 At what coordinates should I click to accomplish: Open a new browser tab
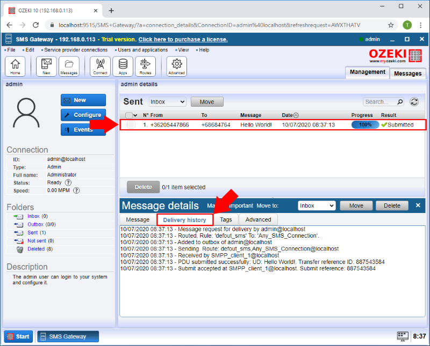point(111,11)
